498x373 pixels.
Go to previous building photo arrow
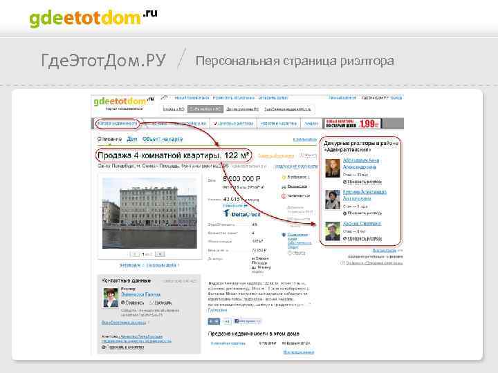(135, 254)
